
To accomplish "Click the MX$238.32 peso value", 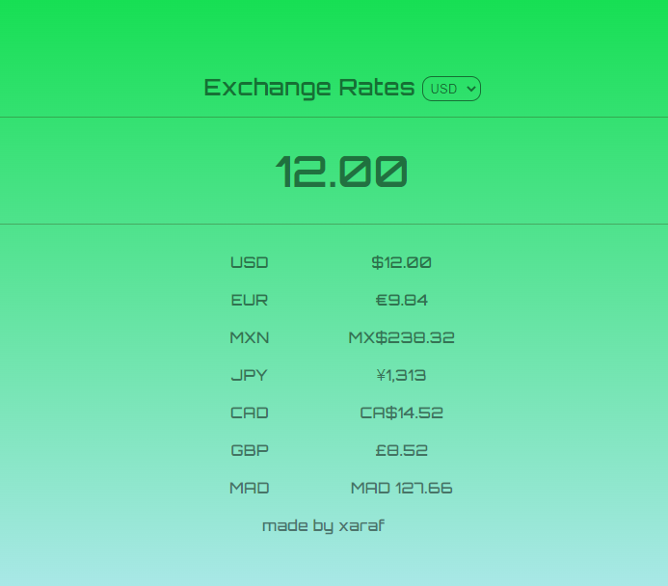I will click(402, 337).
